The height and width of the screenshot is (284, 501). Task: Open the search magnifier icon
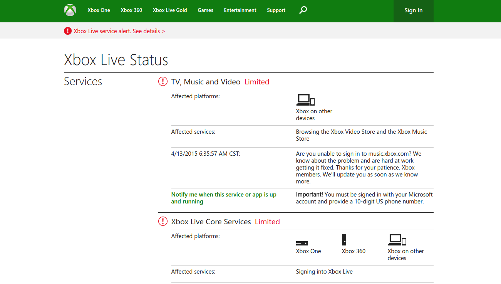303,10
